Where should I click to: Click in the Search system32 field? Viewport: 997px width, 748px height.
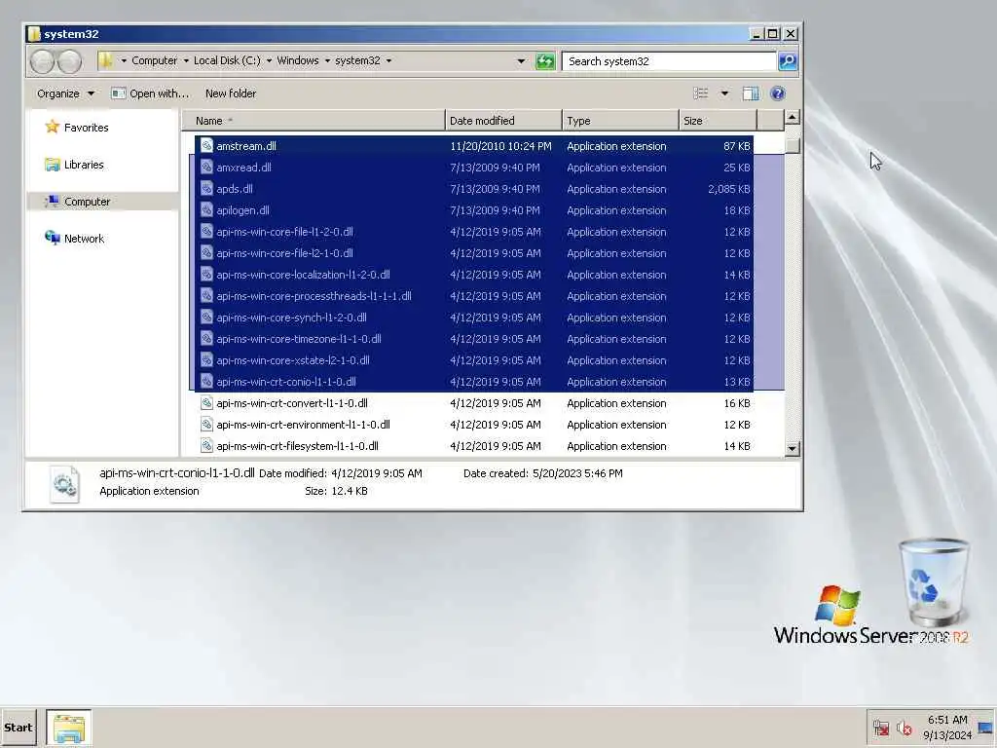click(x=669, y=61)
